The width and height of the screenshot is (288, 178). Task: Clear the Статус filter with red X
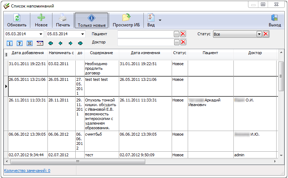(x=266, y=34)
